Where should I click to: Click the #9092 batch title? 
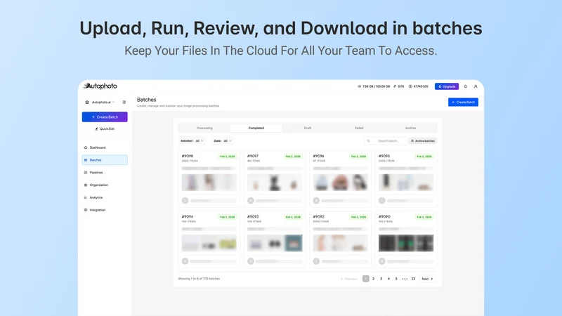click(x=318, y=216)
